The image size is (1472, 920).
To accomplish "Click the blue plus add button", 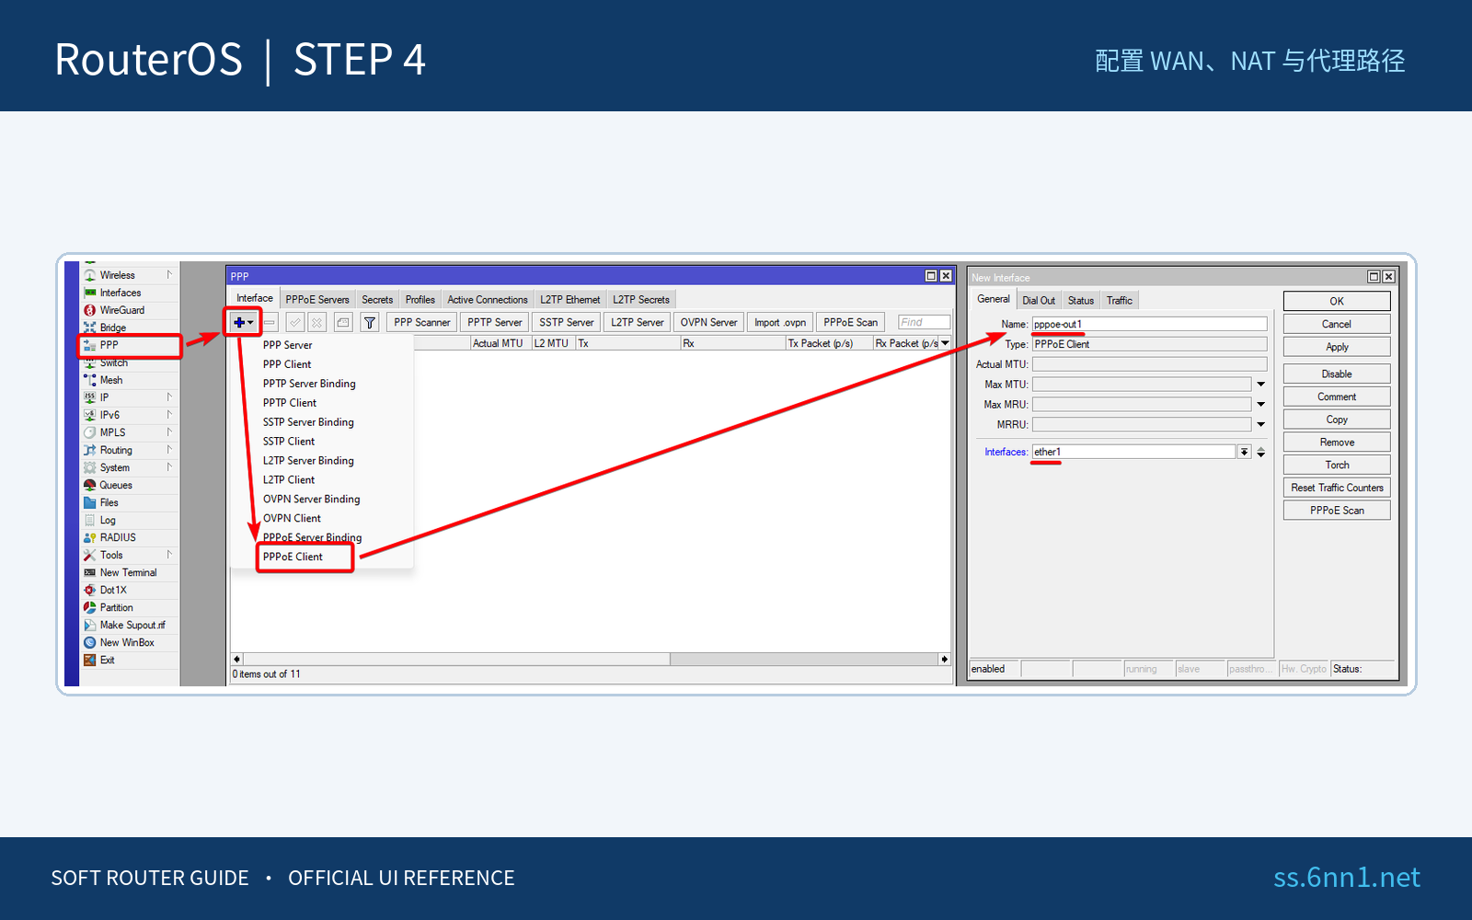I will [243, 322].
